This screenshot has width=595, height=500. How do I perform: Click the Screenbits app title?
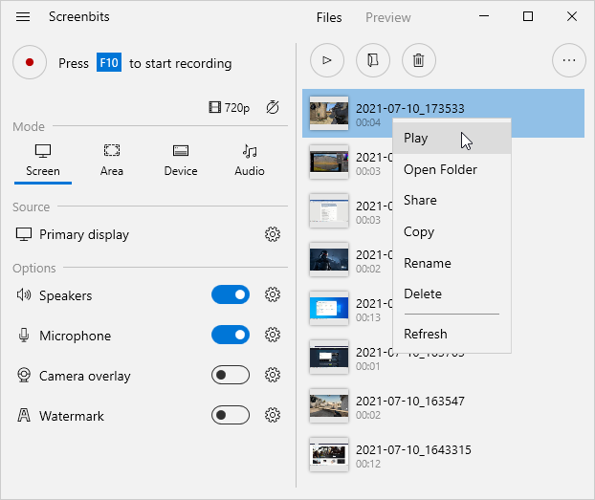tap(79, 16)
